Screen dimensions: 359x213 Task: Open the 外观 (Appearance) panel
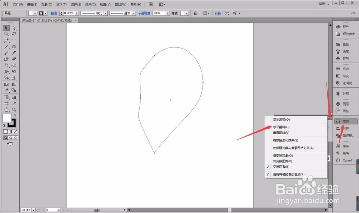[x=345, y=93]
